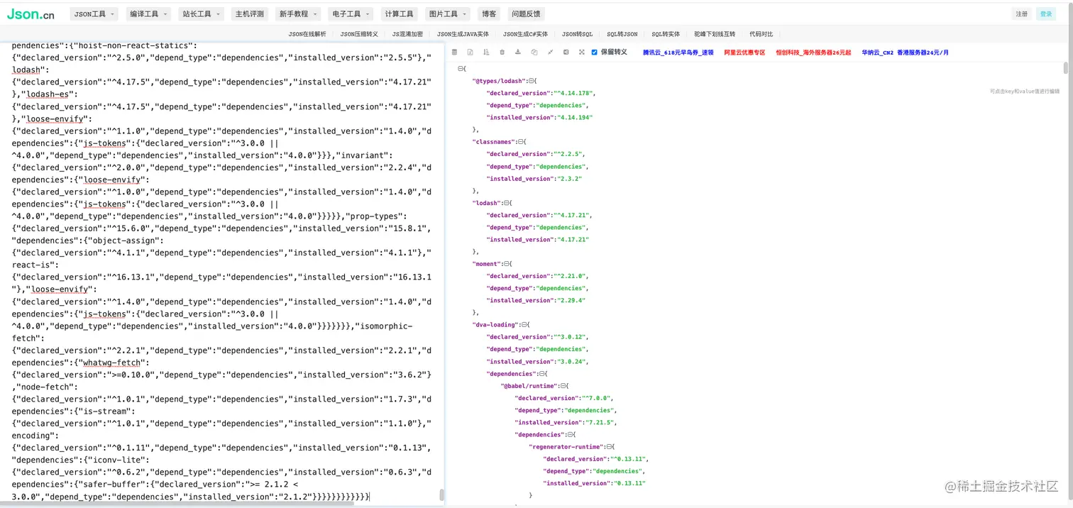Click the left editor scrollbar thumb
The image size is (1073, 508).
coord(441,495)
